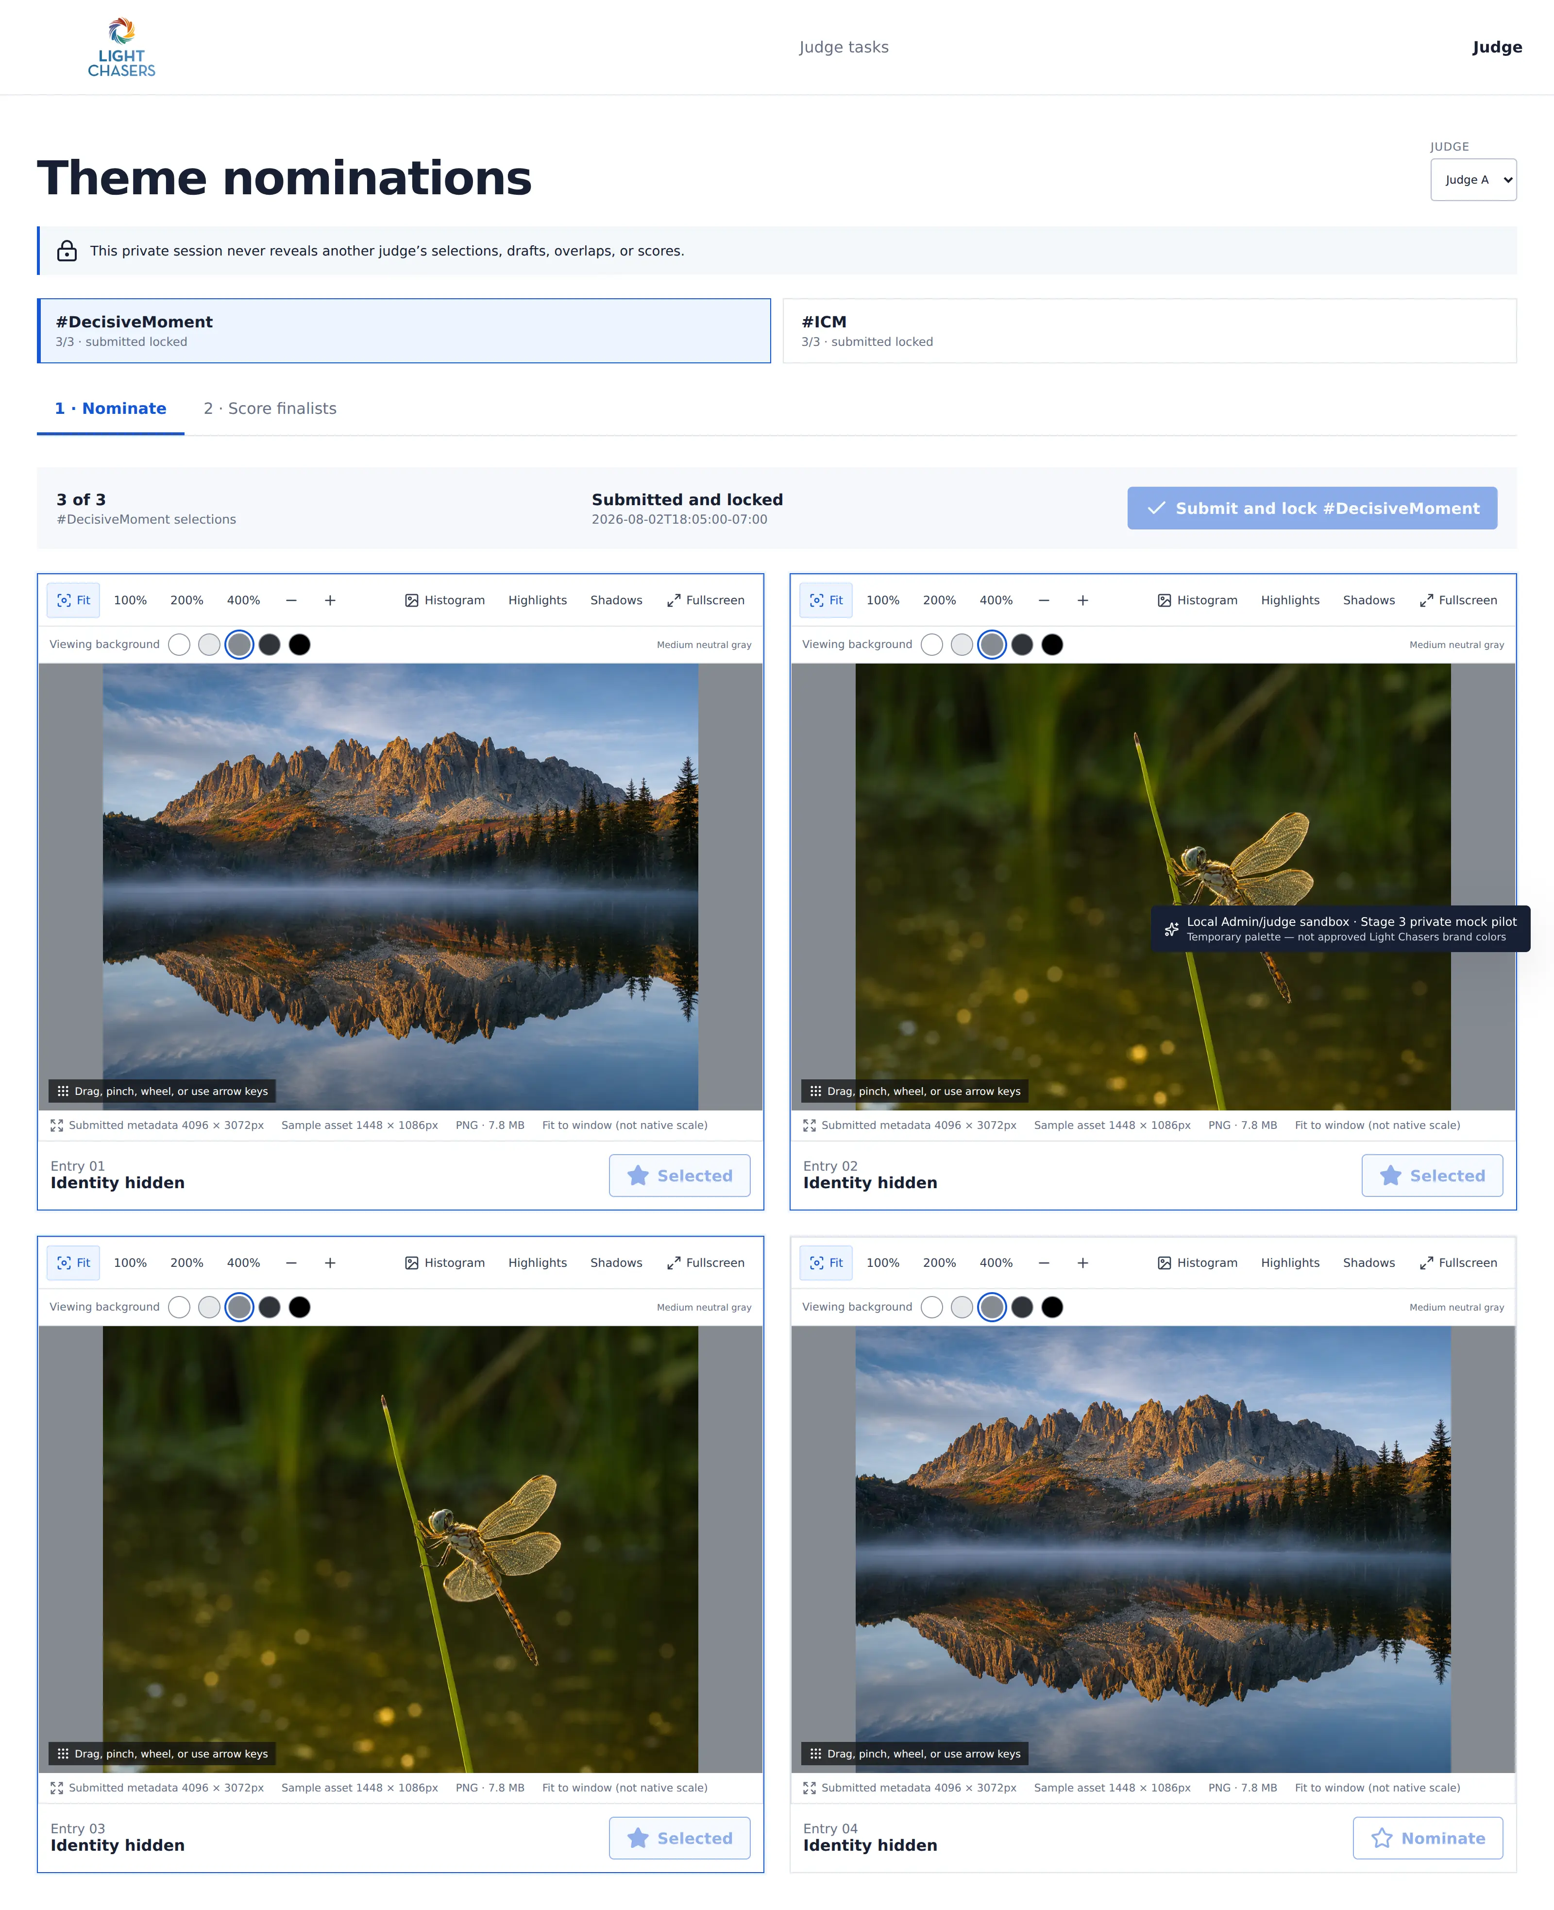Nominate Entry 04
Viewport: 1554px width, 1910px height.
click(1427, 1838)
